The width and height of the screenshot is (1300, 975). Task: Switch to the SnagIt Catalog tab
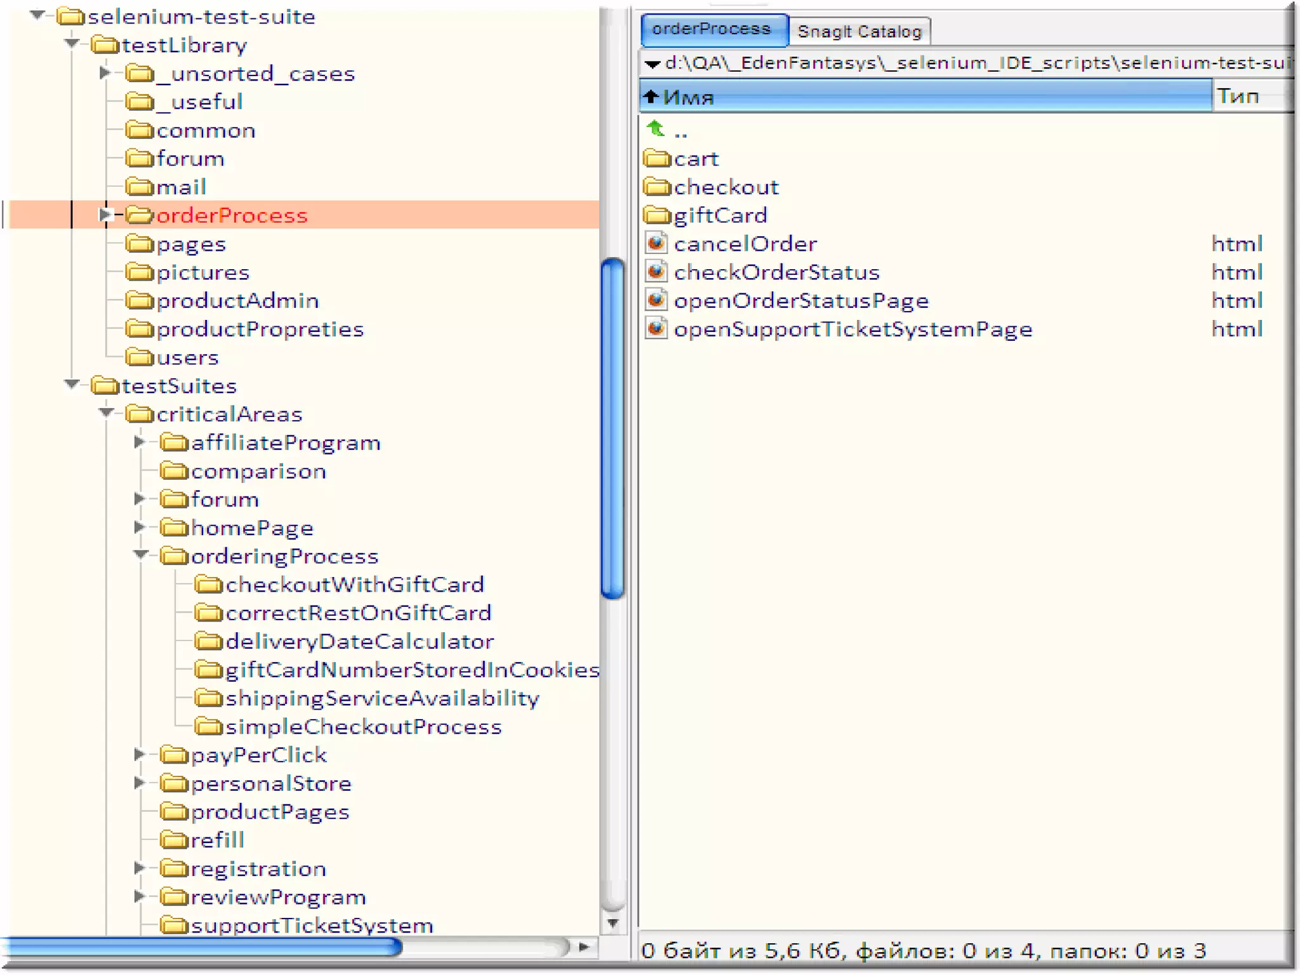859,31
